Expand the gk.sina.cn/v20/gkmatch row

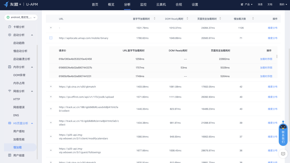click(x=51, y=86)
